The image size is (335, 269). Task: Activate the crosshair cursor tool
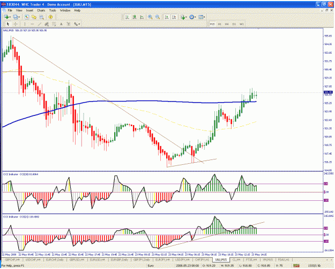pyautogui.click(x=16, y=24)
